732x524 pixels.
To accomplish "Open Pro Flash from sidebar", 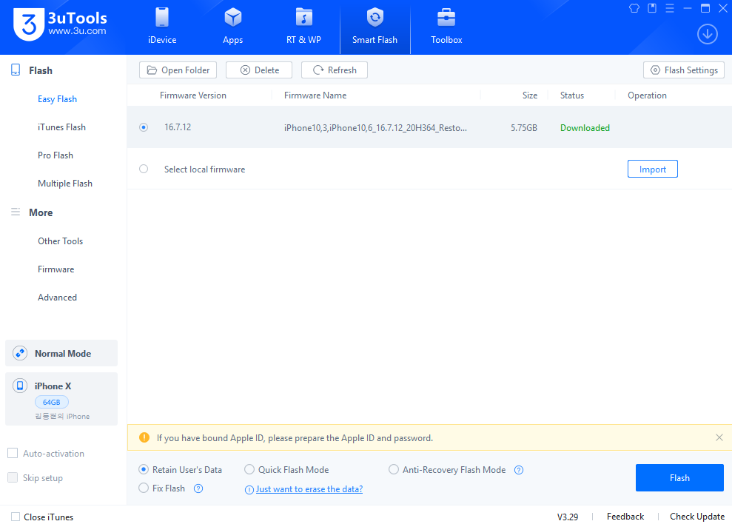I will click(56, 155).
